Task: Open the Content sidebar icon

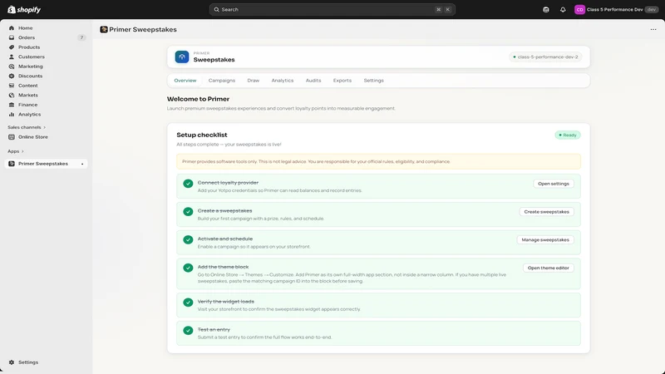Action: click(12, 86)
